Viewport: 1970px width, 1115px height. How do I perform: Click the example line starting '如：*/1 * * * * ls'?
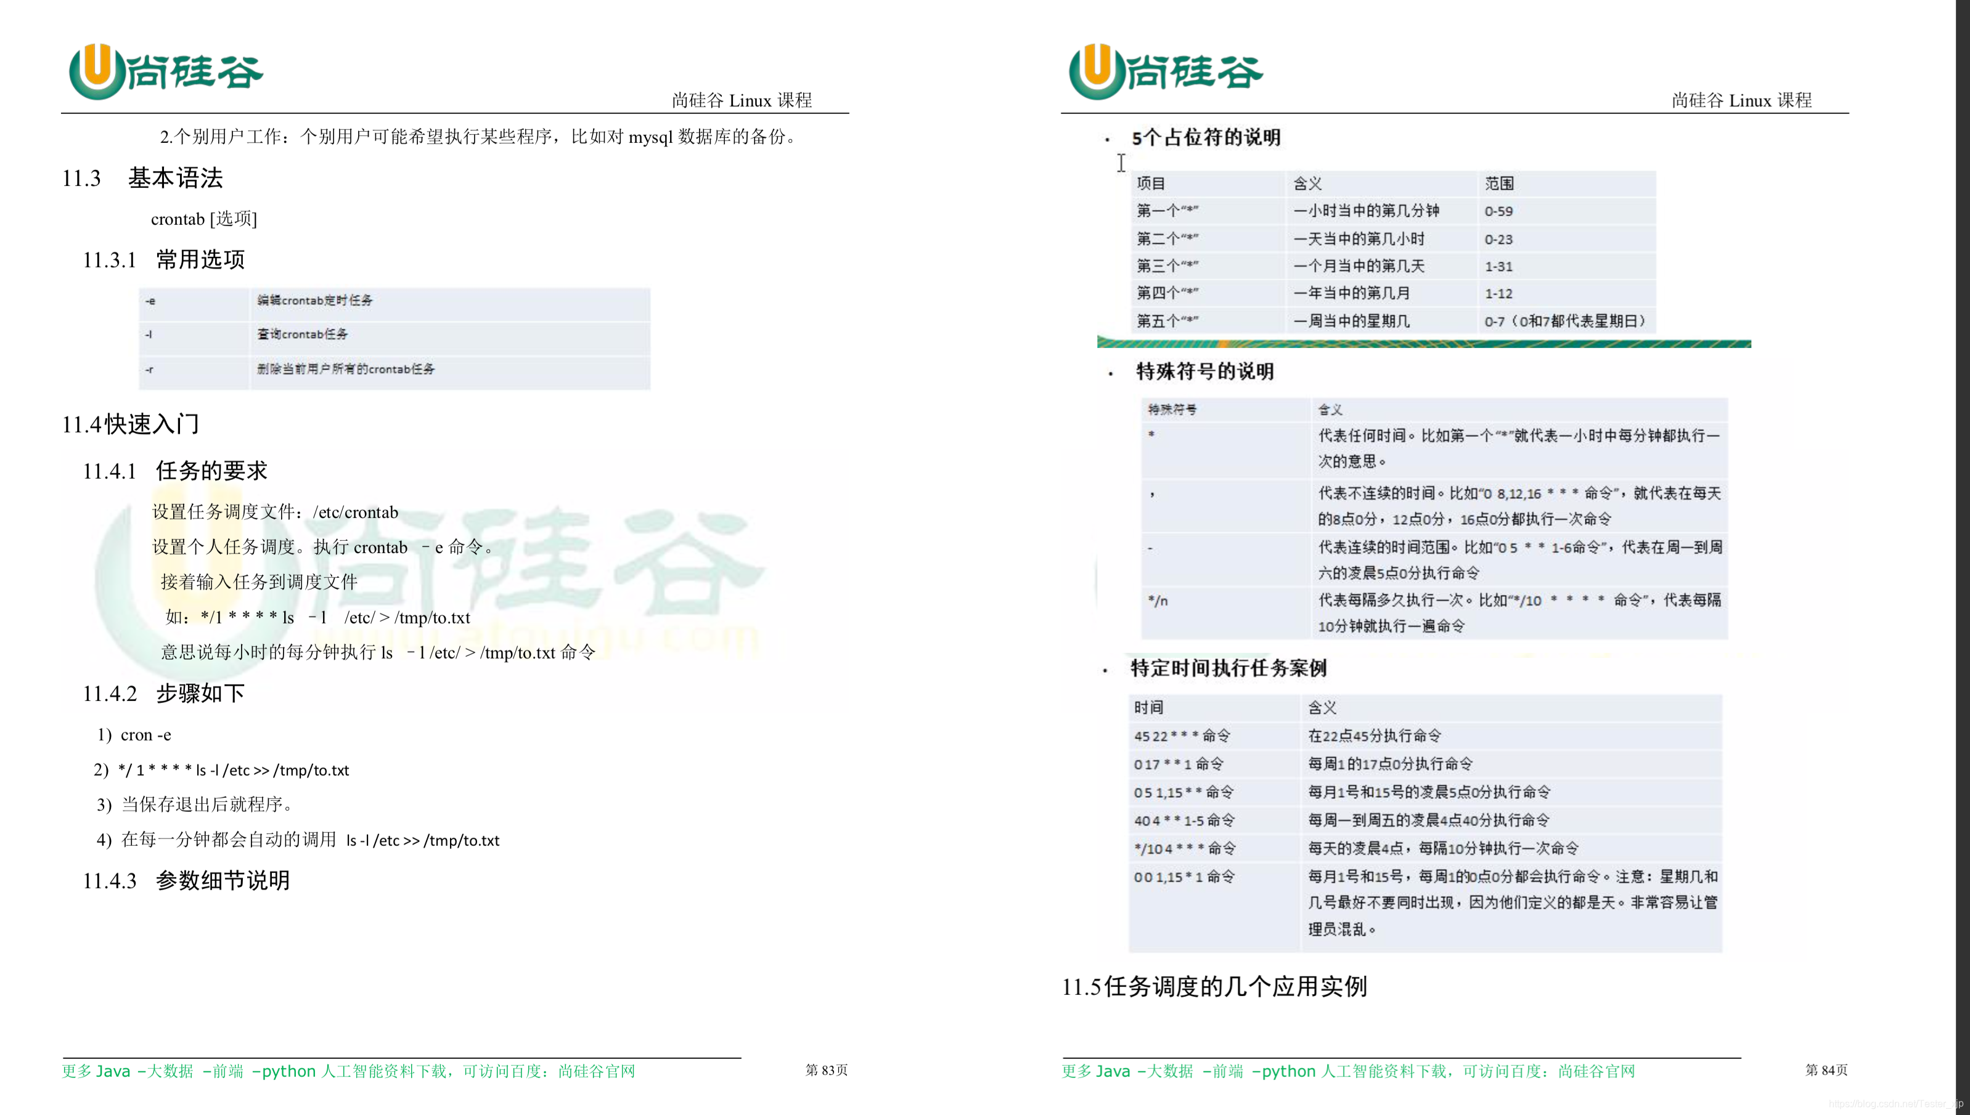click(x=318, y=617)
